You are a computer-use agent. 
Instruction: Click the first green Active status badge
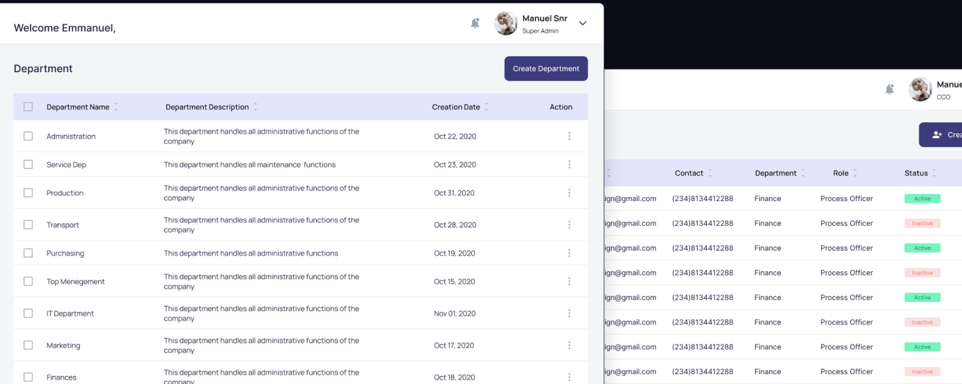click(922, 198)
